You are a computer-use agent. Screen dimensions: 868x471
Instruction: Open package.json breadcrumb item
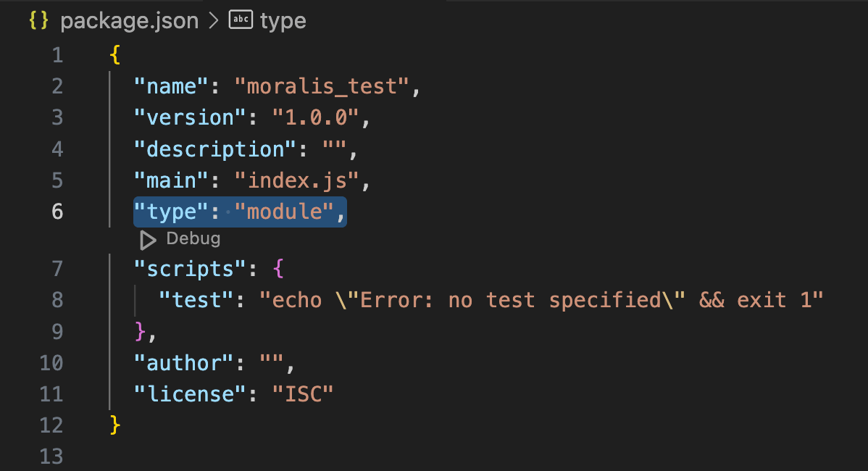pyautogui.click(x=129, y=21)
